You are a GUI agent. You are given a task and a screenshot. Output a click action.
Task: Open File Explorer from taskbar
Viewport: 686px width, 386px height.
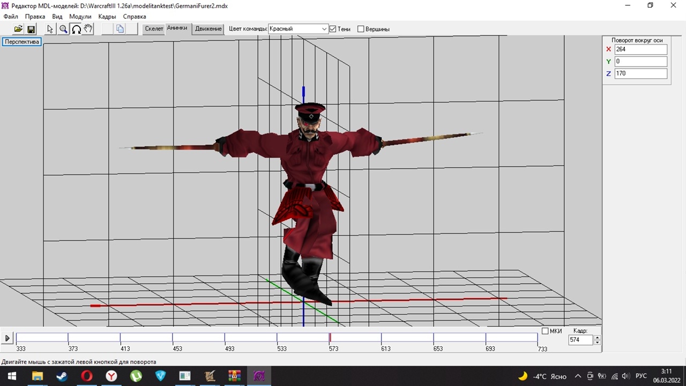[x=38, y=376]
